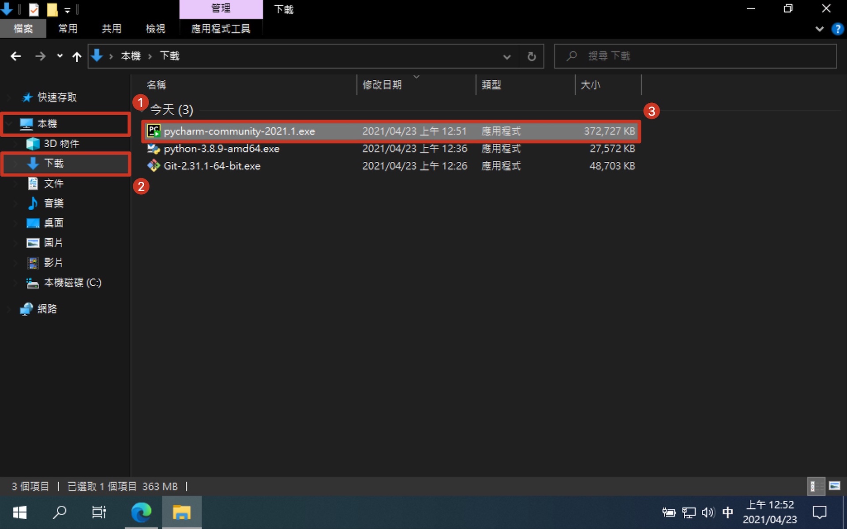Open the 文件 folder in sidebar
Screen dimensions: 847x529
coord(54,183)
